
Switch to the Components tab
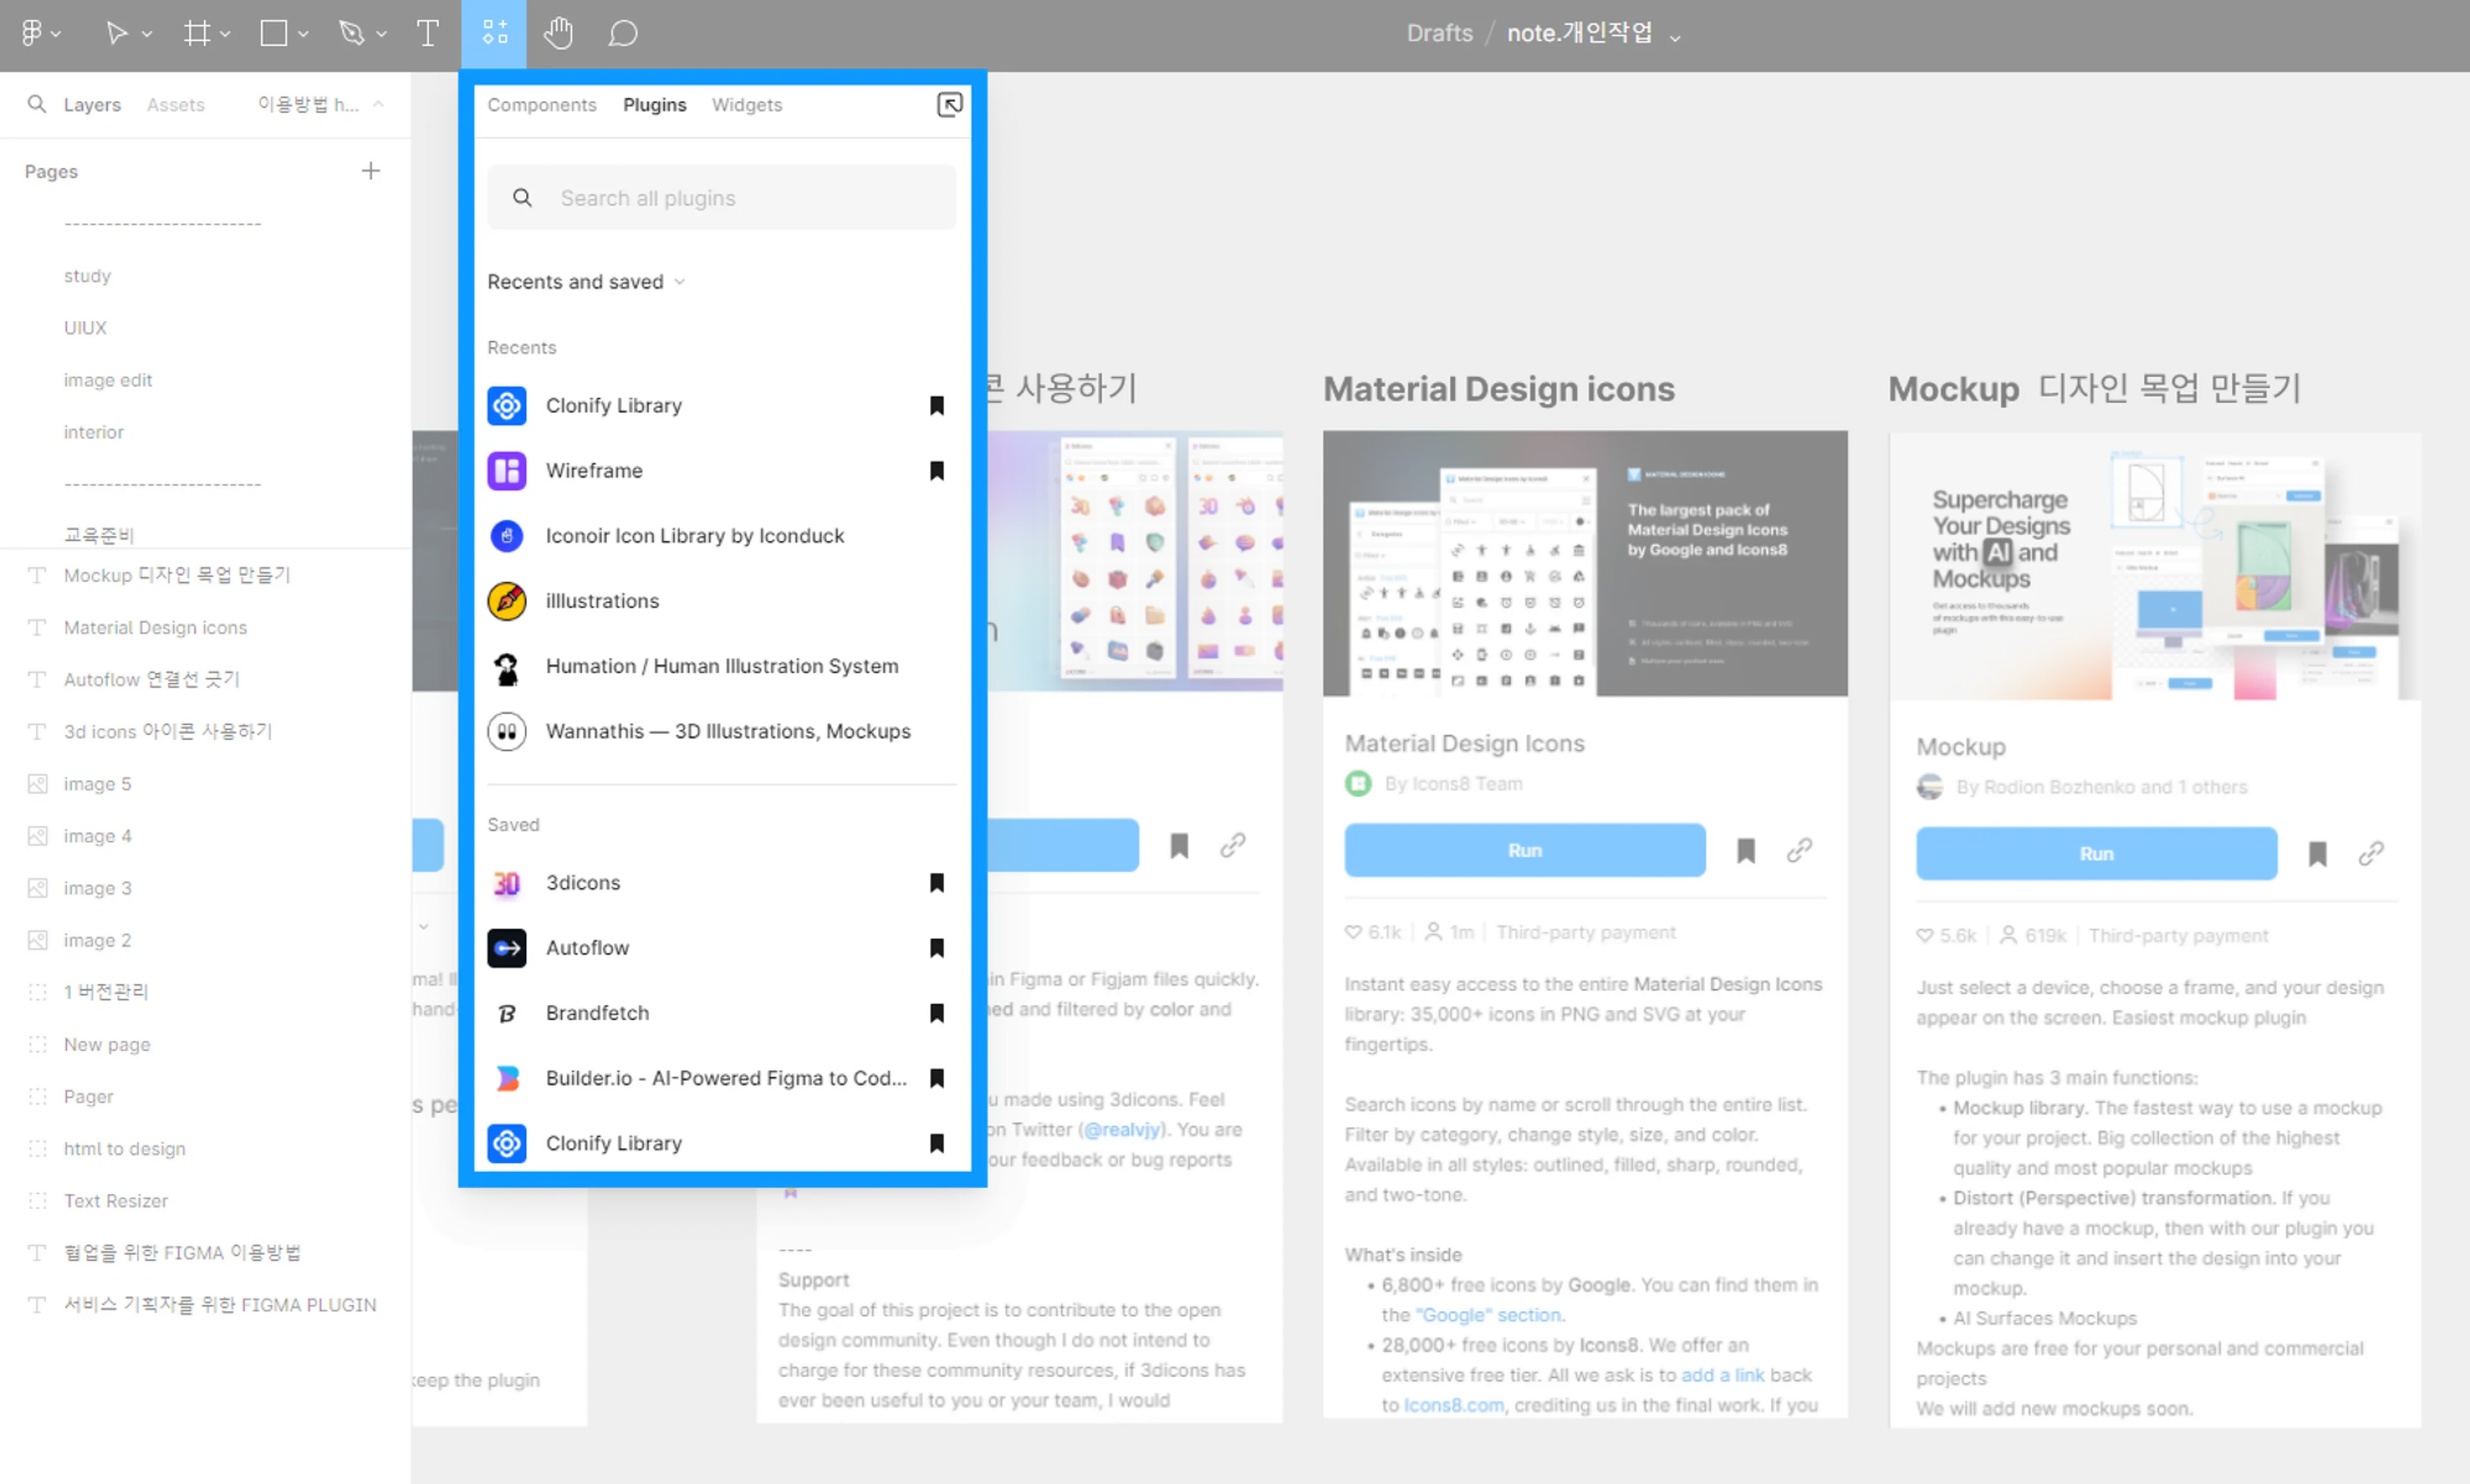pos(541,105)
